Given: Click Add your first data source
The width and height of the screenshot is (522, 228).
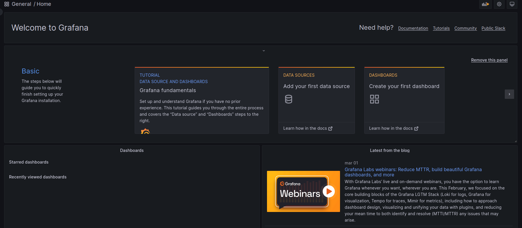Looking at the screenshot, I should [x=316, y=86].
